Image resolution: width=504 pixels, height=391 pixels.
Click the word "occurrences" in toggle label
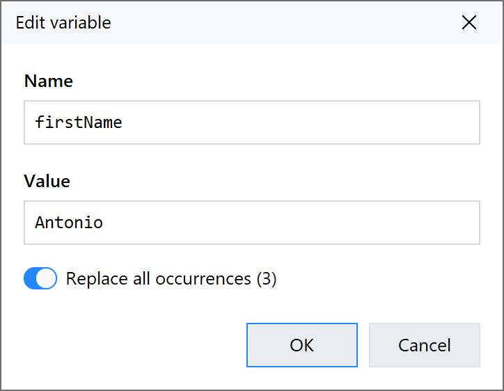pyautogui.click(x=203, y=279)
